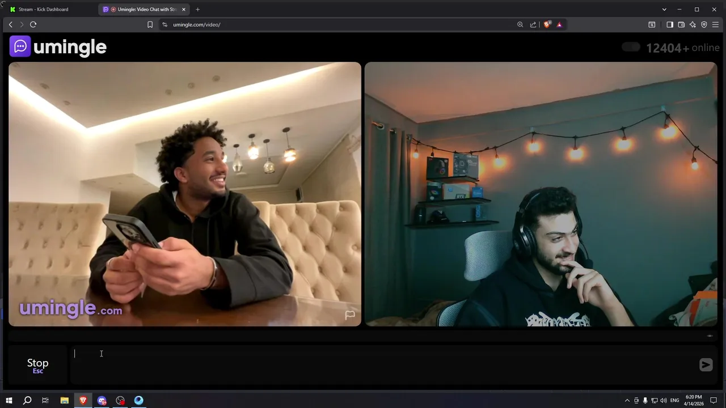Viewport: 726px width, 408px height.
Task: Open Brave Rewards triangle icon
Action: 559,24
